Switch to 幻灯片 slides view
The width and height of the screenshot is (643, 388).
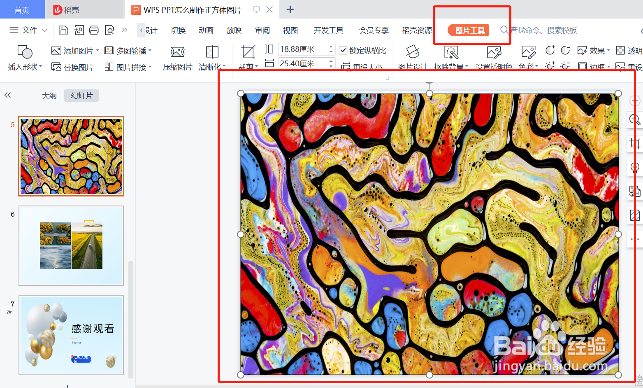click(x=81, y=96)
